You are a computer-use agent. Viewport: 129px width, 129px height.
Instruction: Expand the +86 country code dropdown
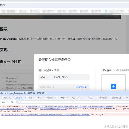pyautogui.click(x=45, y=77)
